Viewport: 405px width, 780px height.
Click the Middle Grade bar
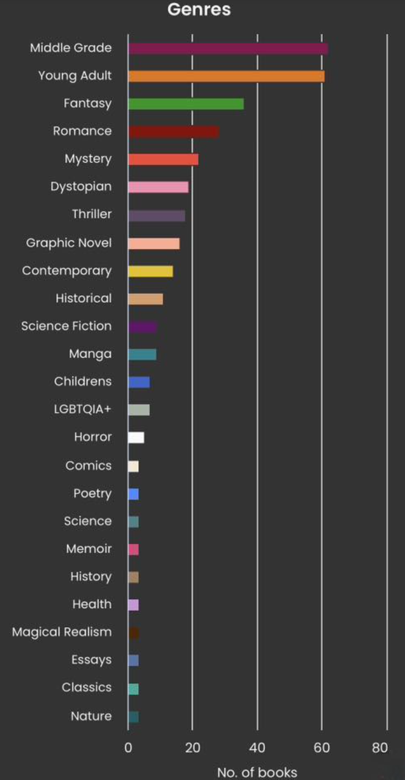pos(228,49)
